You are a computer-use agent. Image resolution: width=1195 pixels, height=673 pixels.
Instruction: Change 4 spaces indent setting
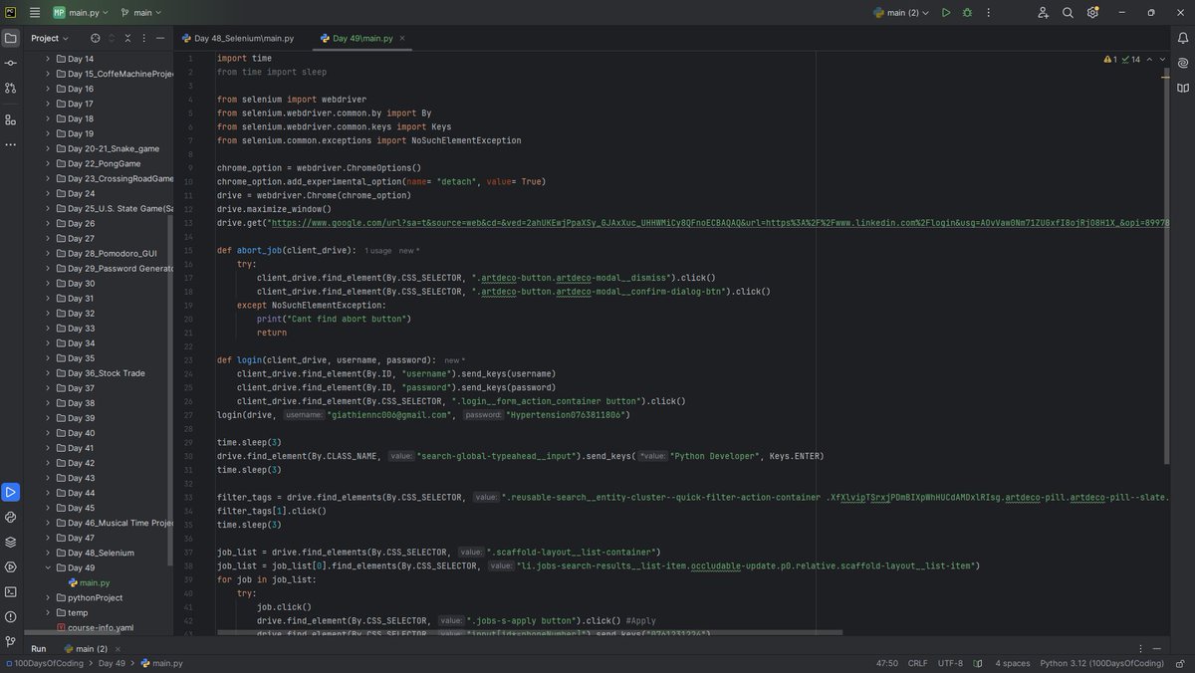[x=1012, y=663]
